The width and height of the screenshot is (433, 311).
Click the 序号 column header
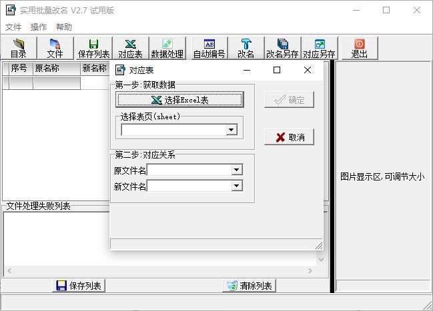click(x=21, y=69)
